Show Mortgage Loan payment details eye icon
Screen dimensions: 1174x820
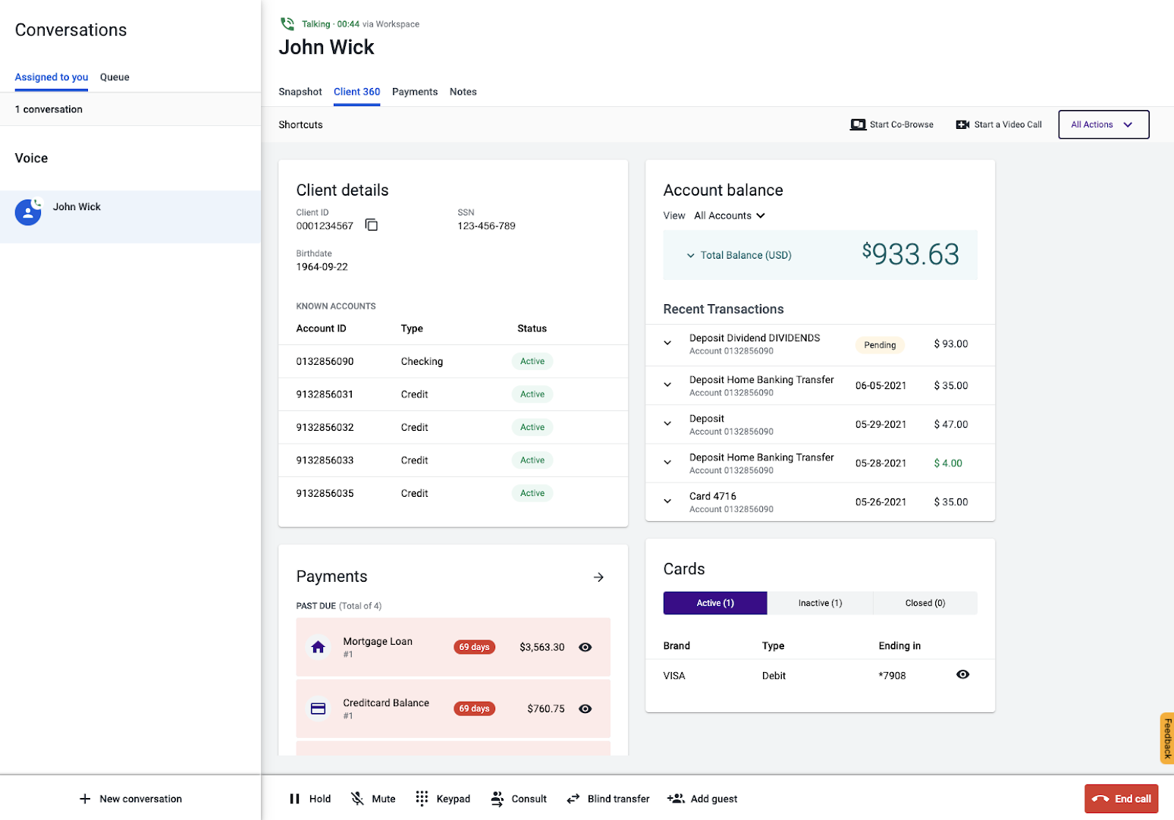[585, 647]
